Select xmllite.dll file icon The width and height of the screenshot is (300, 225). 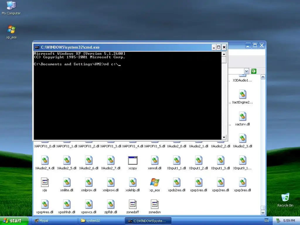click(x=67, y=182)
